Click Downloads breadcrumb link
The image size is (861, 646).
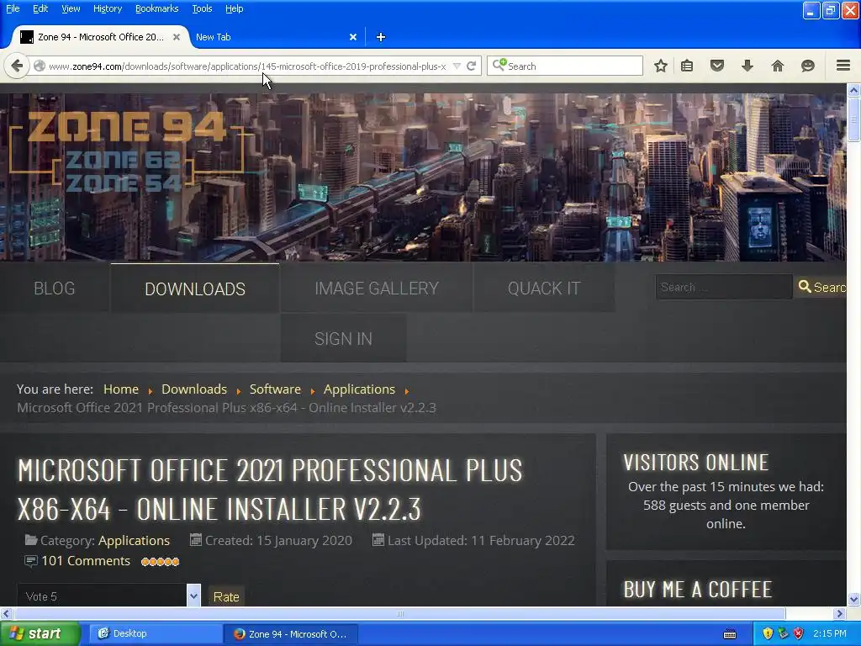tap(194, 389)
